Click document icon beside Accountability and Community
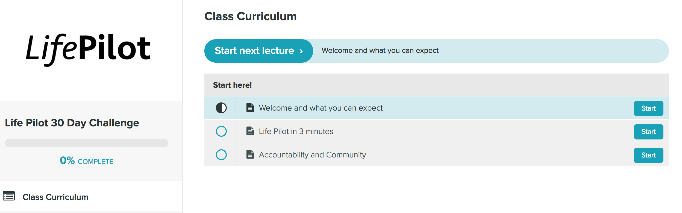The height and width of the screenshot is (213, 682). (250, 154)
